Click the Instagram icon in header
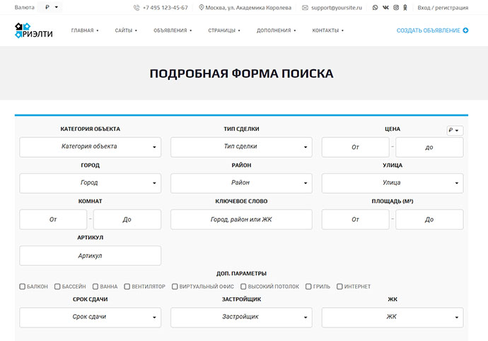488x341 pixels. pos(395,8)
